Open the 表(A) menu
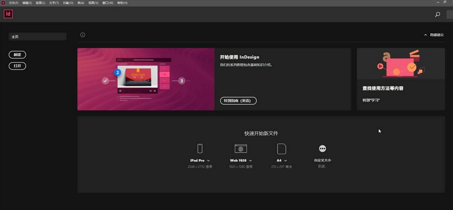This screenshot has width=453, height=210. tap(81, 3)
